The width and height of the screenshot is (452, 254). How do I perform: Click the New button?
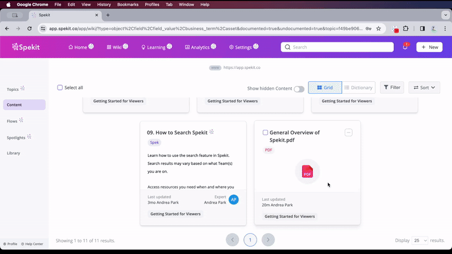429,47
